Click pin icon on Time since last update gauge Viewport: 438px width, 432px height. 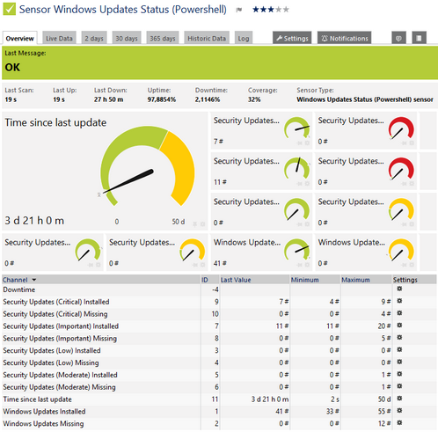[x=194, y=224]
